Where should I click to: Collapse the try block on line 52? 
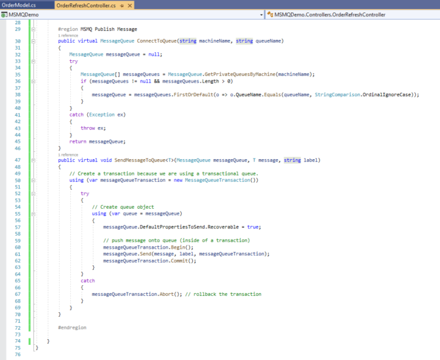coord(33,193)
